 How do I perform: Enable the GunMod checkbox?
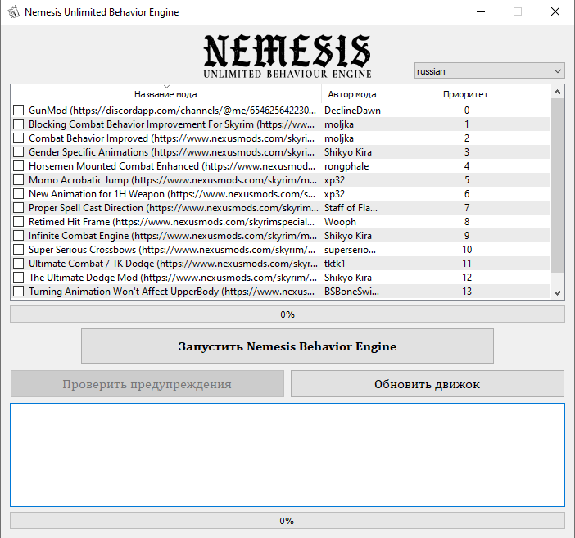[19, 111]
